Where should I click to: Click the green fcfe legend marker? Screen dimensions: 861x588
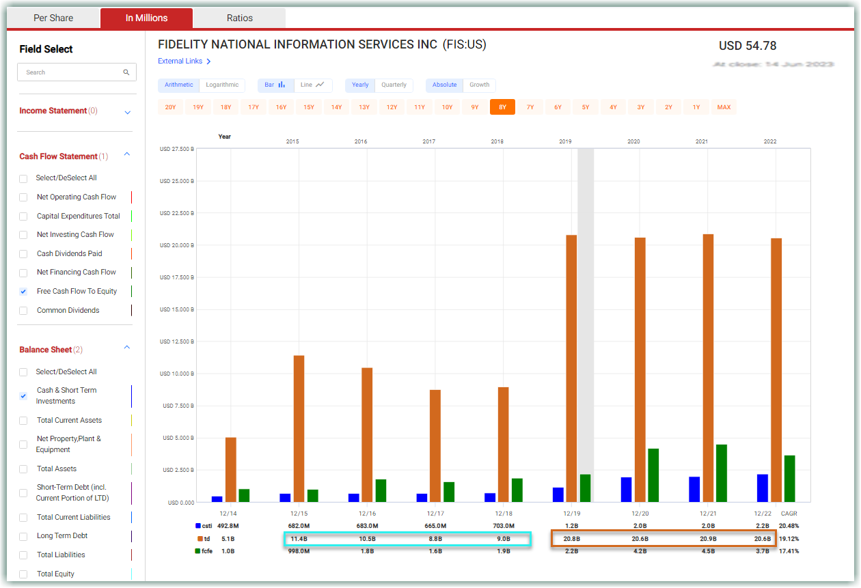pyautogui.click(x=197, y=551)
